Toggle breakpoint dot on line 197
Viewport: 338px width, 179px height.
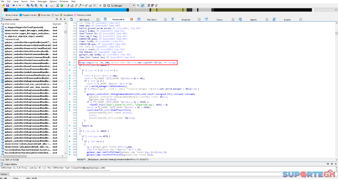pyautogui.click(x=70, y=131)
